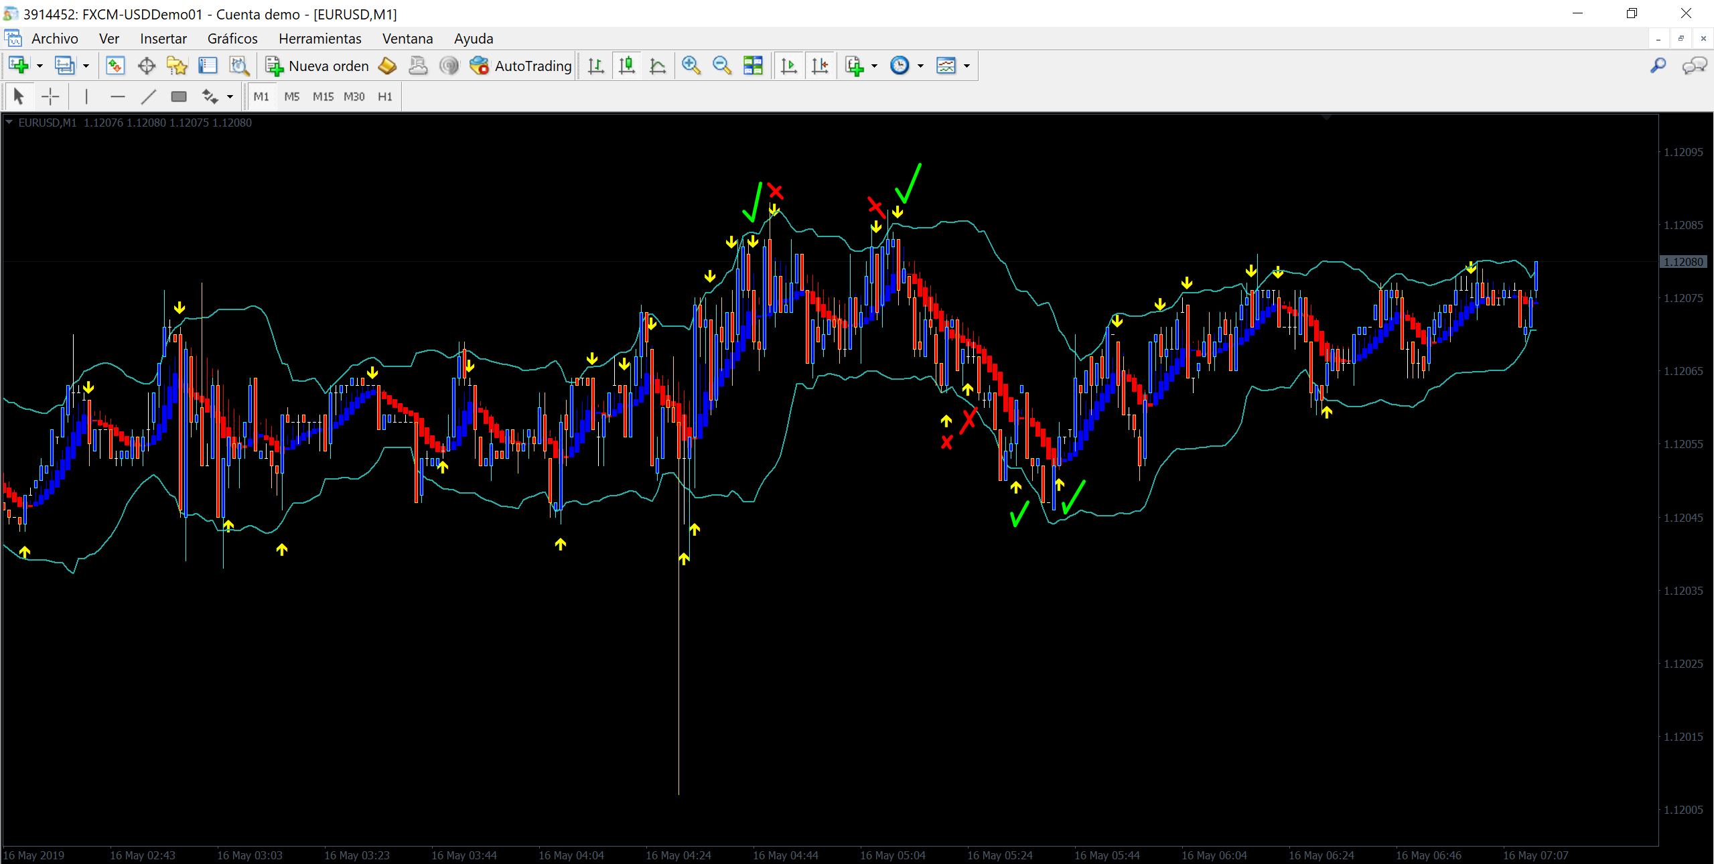Open the periodicity clock dropdown arrow
1714x864 pixels.
(x=920, y=66)
